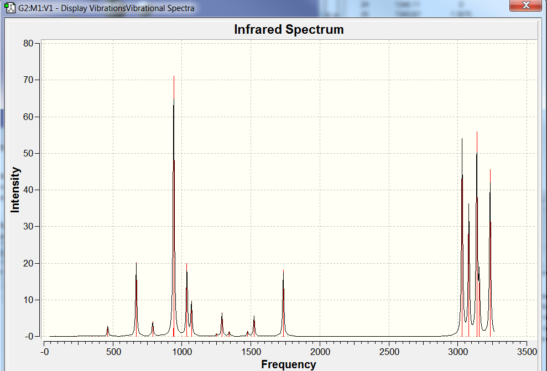Viewport: 547px width, 371px height.
Task: Click the 'Intensity' y-axis label
Action: click(15, 190)
